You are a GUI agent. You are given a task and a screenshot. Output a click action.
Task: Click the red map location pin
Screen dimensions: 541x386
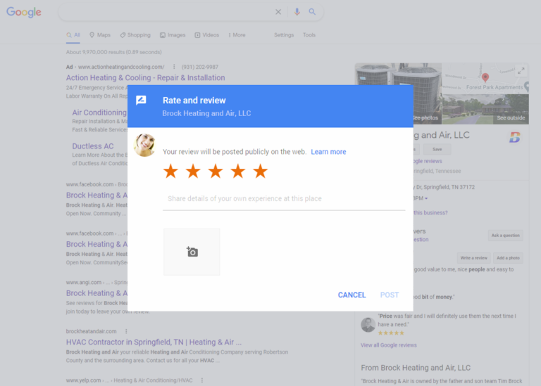tap(485, 77)
